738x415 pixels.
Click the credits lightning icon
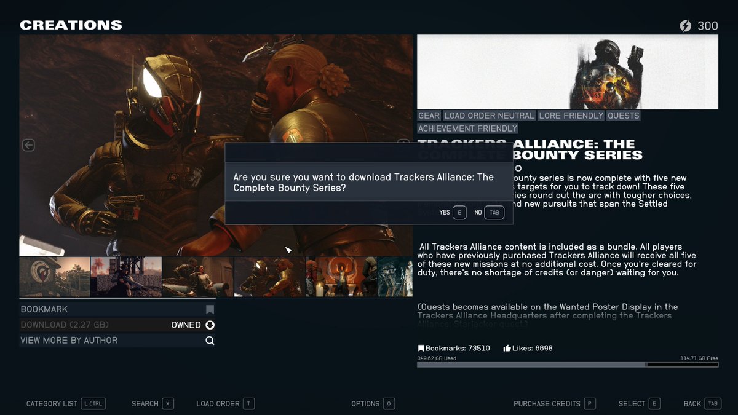point(685,26)
